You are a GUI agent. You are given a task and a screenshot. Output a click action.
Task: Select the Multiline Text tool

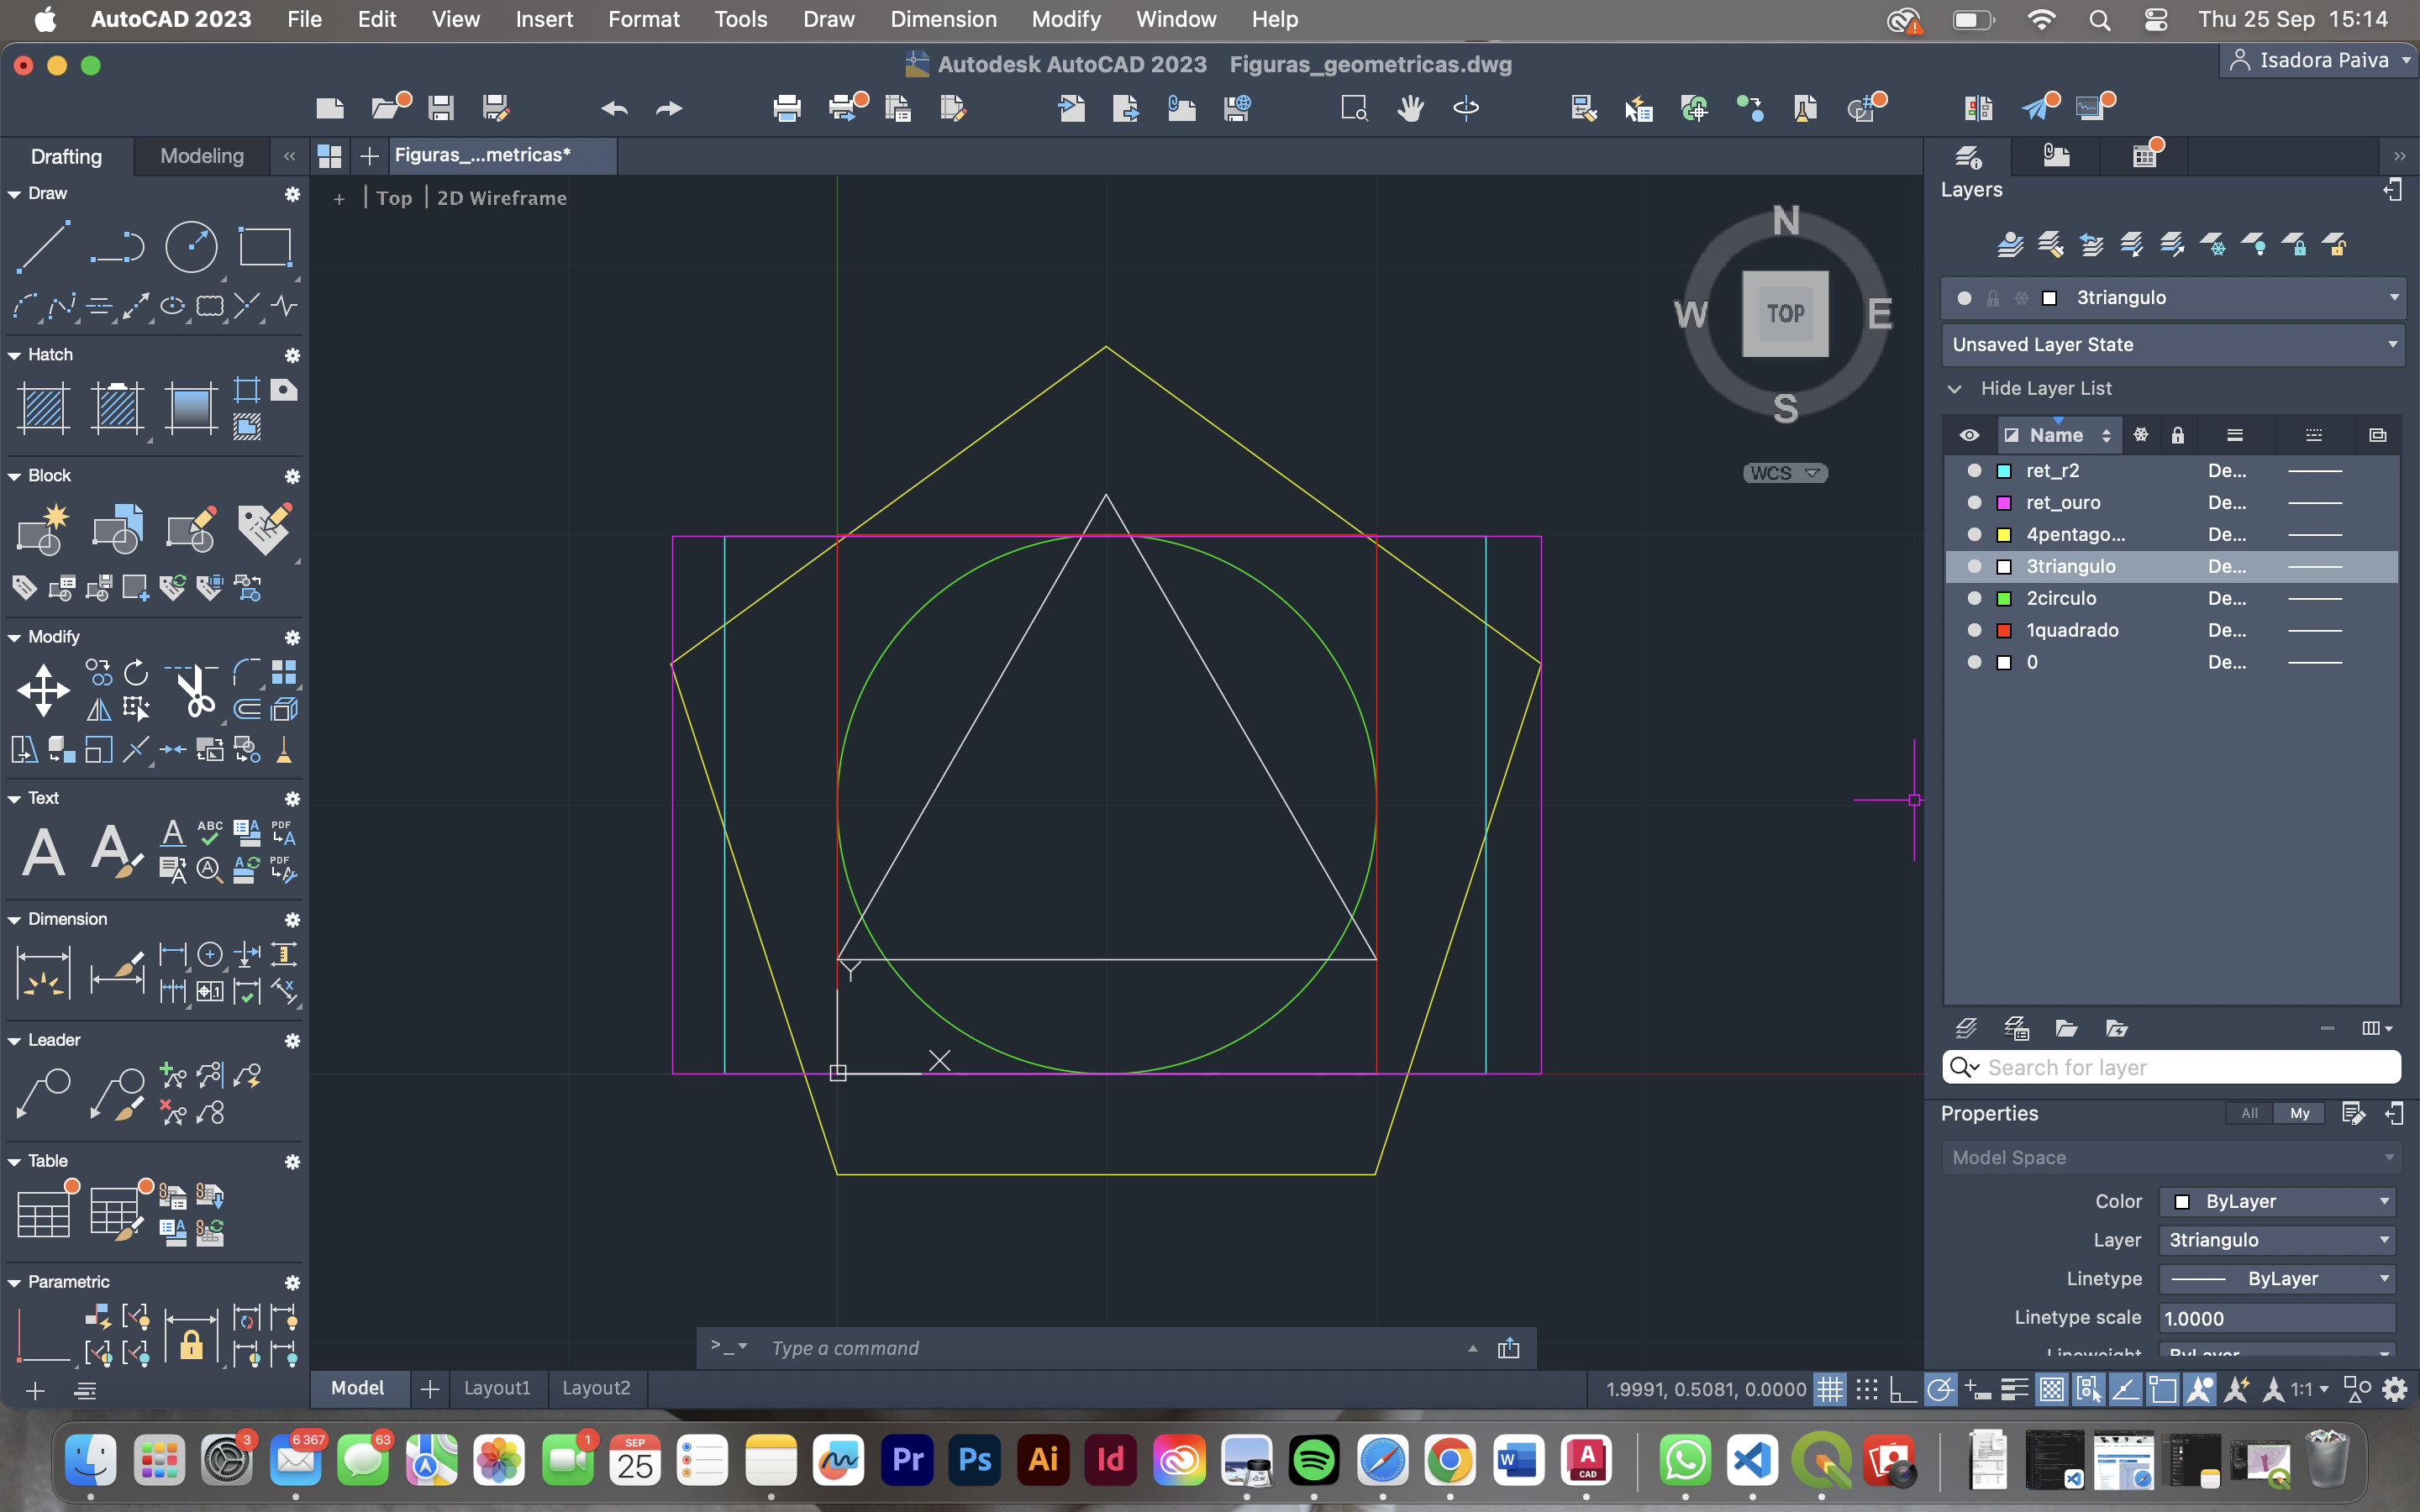tap(43, 852)
